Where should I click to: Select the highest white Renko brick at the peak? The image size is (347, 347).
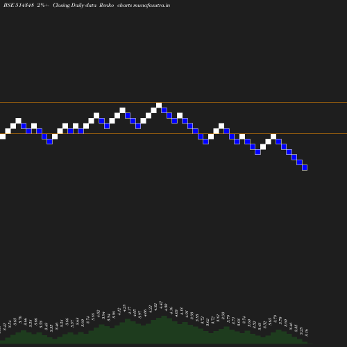[159, 105]
